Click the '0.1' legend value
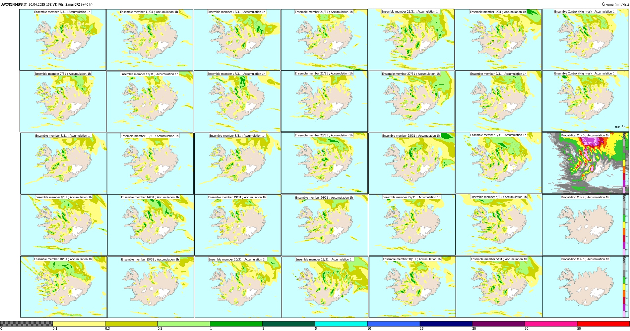 [x=54, y=329]
